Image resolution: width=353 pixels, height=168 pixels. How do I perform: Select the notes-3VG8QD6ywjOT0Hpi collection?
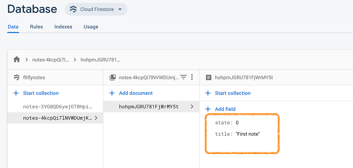(x=57, y=107)
